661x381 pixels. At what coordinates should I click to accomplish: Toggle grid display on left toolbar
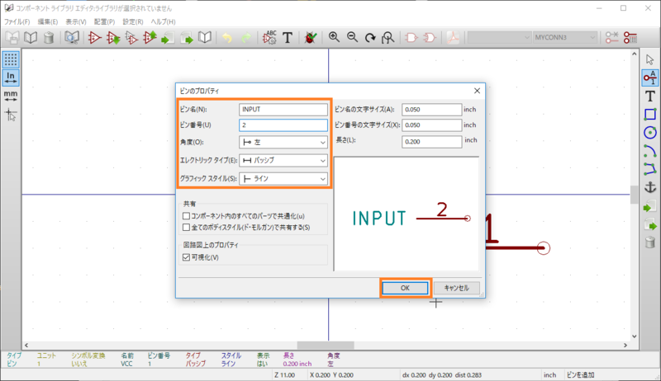(11, 59)
